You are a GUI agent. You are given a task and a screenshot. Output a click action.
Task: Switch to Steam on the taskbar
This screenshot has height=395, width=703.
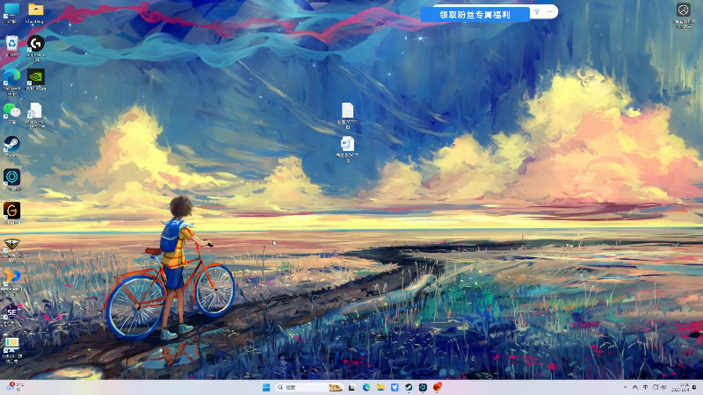click(x=409, y=387)
